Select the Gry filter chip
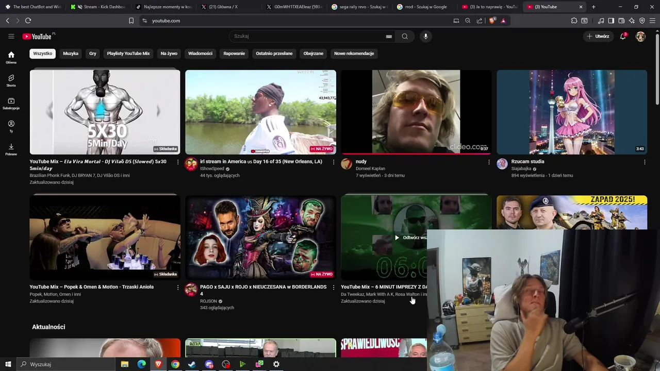 point(93,54)
